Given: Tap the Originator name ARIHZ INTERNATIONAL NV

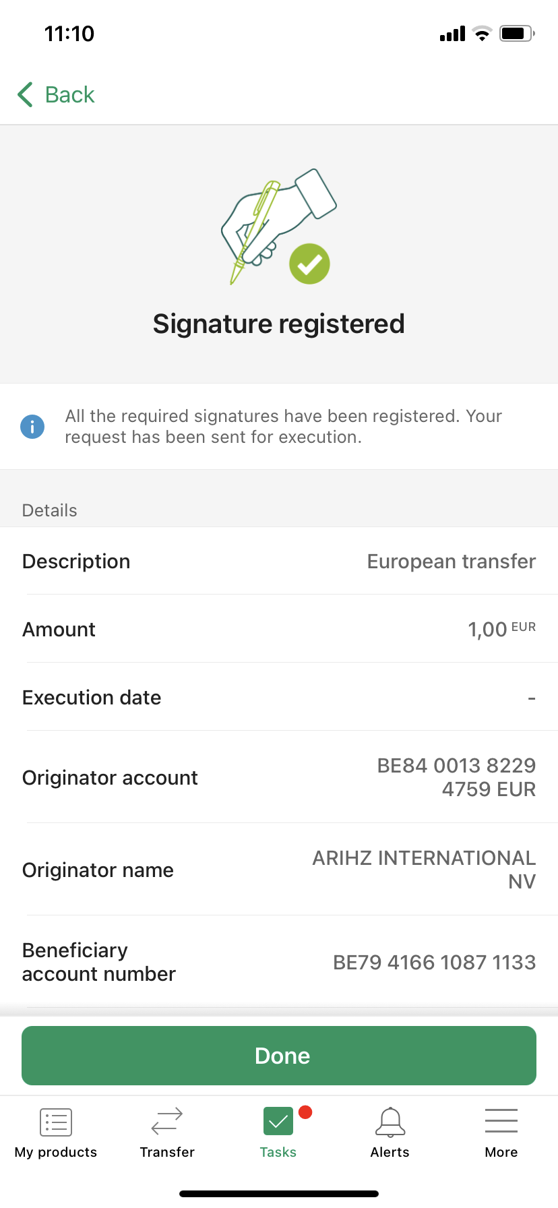Looking at the screenshot, I should tap(424, 869).
